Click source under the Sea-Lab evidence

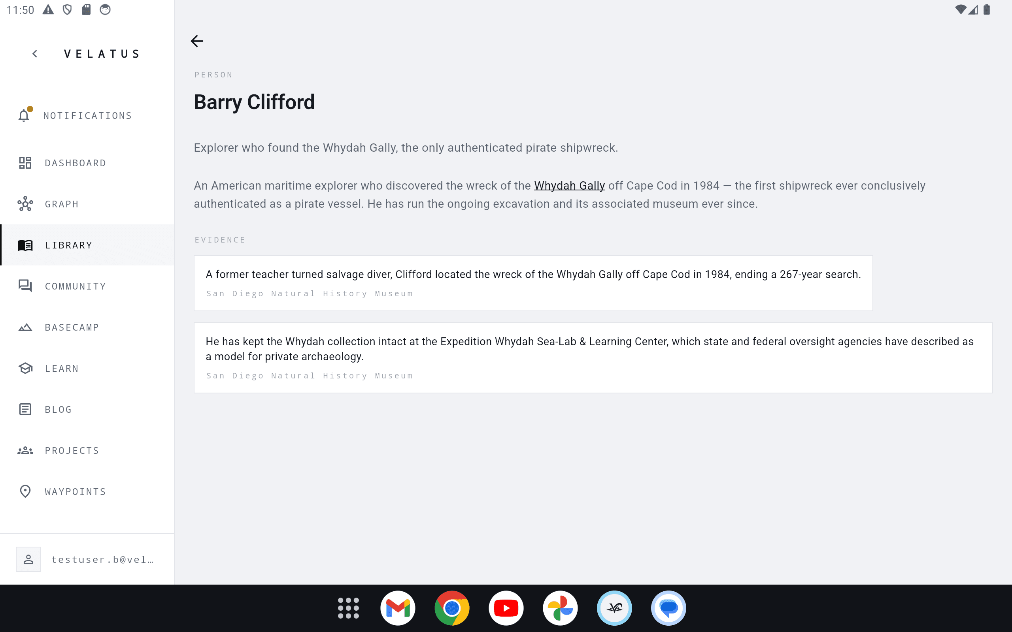coord(310,376)
